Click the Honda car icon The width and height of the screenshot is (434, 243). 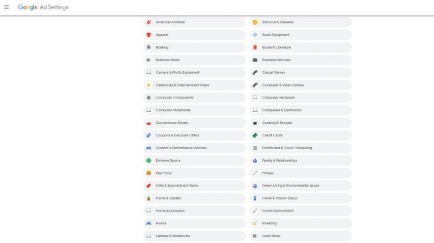point(149,223)
